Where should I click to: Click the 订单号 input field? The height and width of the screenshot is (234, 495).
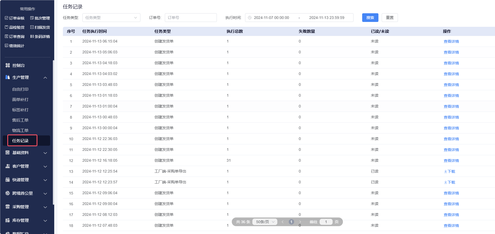pyautogui.click(x=191, y=18)
